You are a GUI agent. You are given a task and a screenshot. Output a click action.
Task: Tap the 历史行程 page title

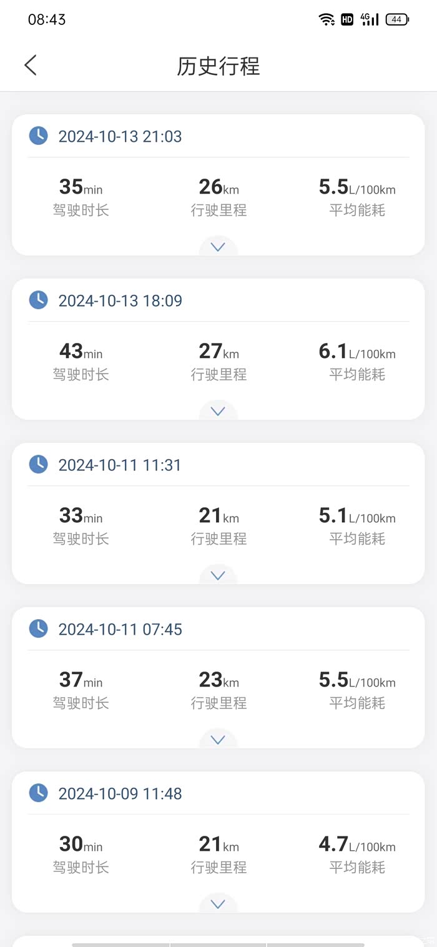point(218,66)
